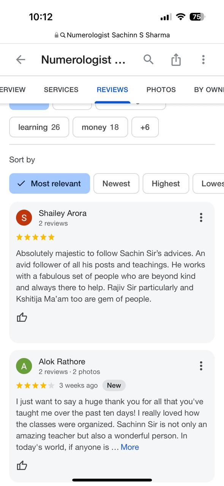Image resolution: width=224 pixels, height=486 pixels.
Task: Tap Alok Rathore's green avatar thumbnail
Action: point(24,366)
